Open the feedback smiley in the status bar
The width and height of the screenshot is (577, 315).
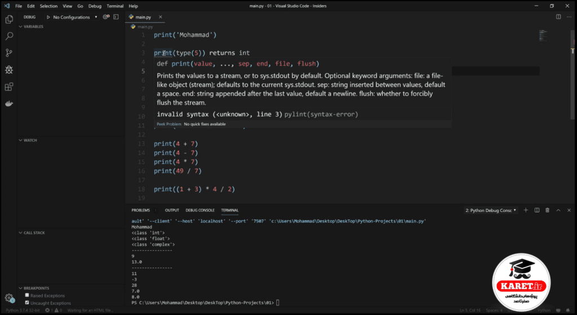558,310
